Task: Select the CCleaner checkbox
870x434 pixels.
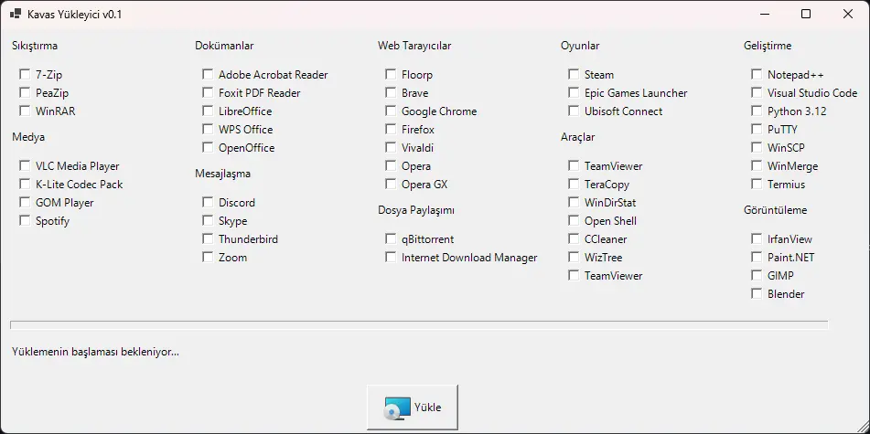Action: (x=574, y=238)
